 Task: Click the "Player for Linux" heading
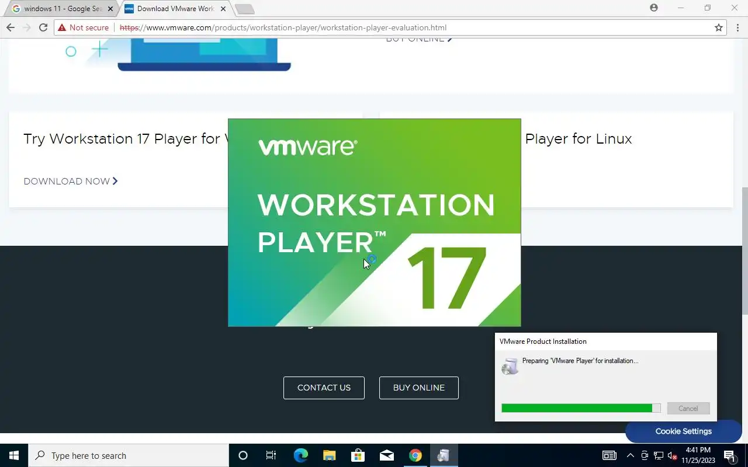tap(579, 139)
